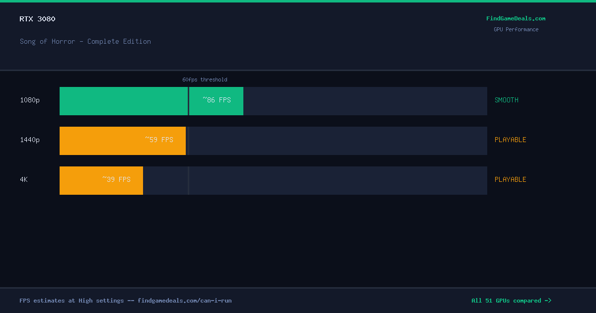Click the PLAYABLE rating for 4K
The image size is (596, 313).
[511, 179]
